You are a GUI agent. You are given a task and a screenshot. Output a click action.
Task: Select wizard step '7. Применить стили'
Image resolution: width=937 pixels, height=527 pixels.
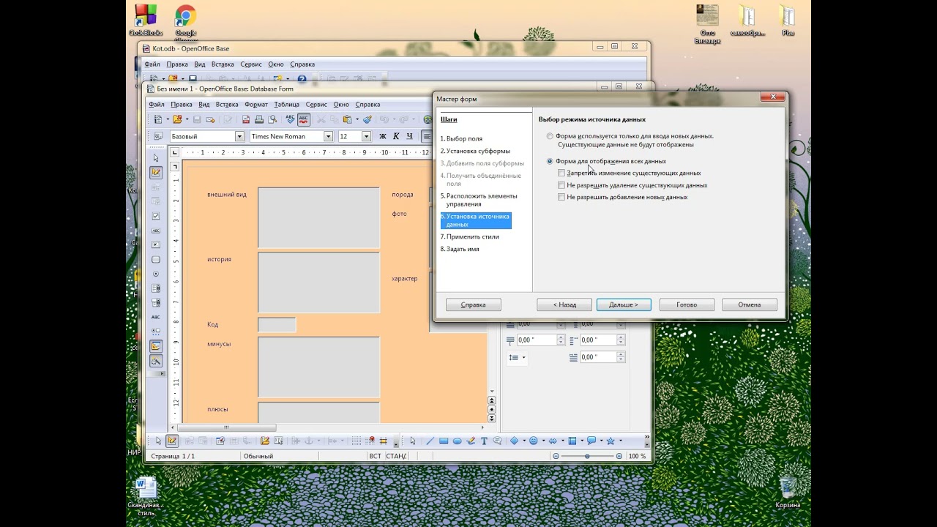click(470, 237)
